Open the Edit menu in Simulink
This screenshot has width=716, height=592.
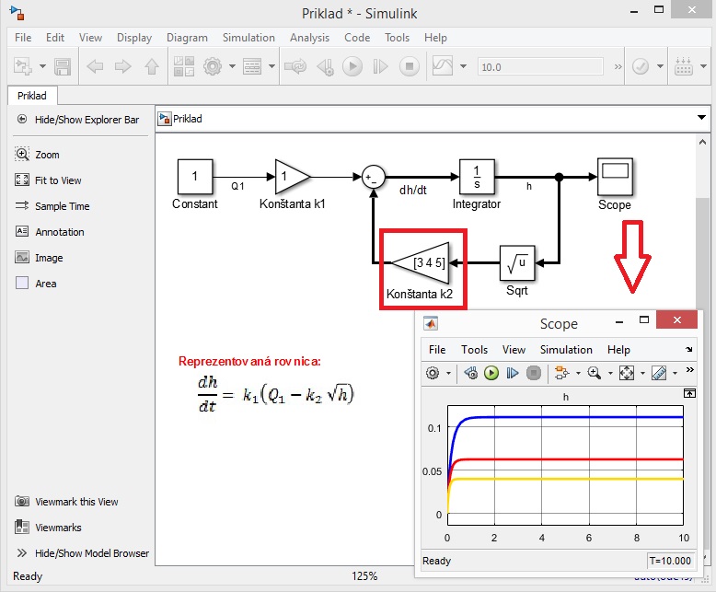[55, 38]
